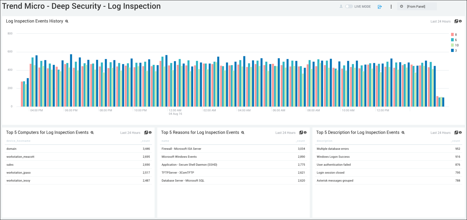
Task: Click info icon on Events History panel
Action: tap(460, 21)
